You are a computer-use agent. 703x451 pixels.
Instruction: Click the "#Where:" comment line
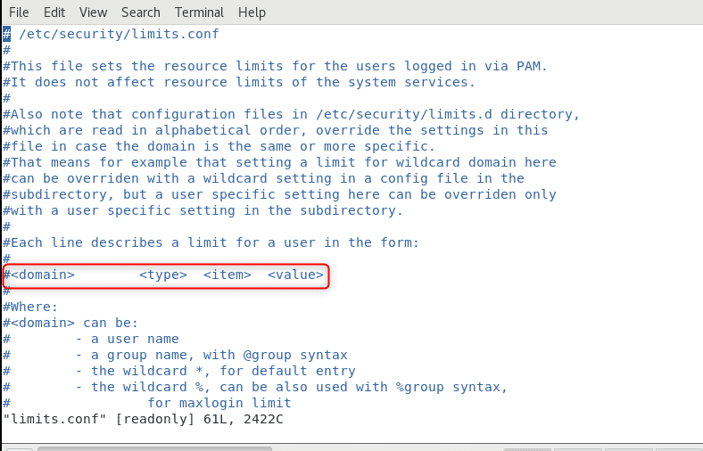(30, 307)
